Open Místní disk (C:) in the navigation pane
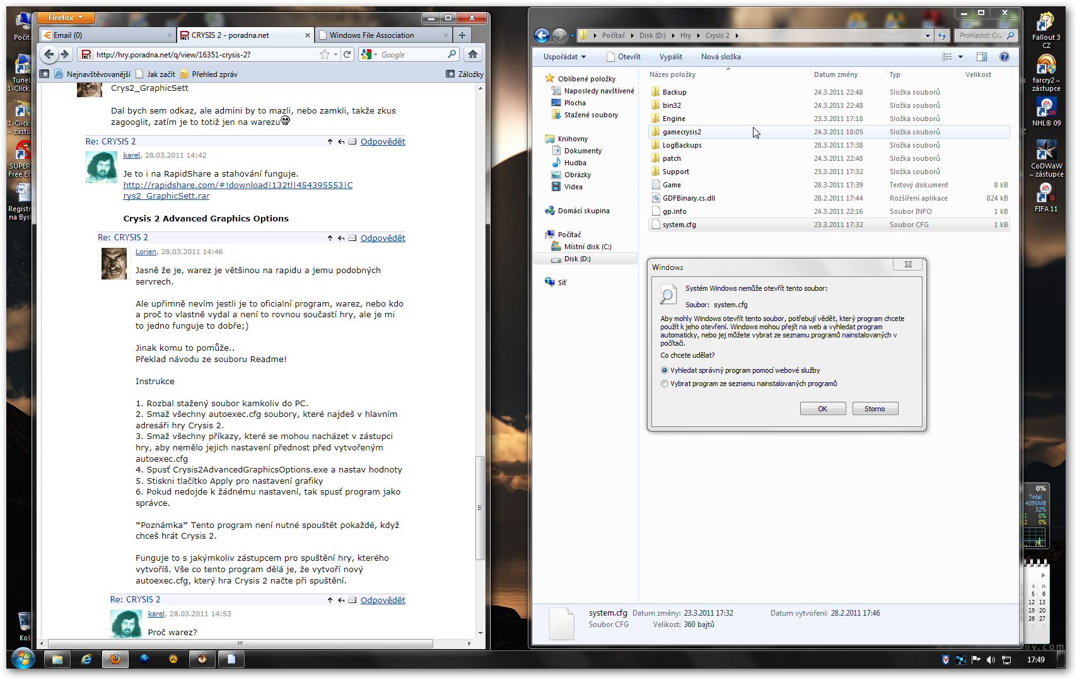The width and height of the screenshot is (1077, 680). coord(587,247)
